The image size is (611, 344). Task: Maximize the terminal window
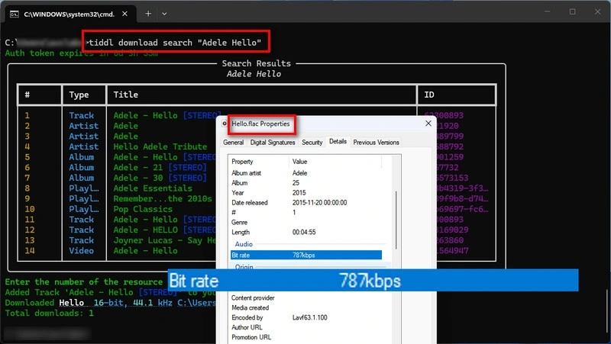(x=572, y=11)
